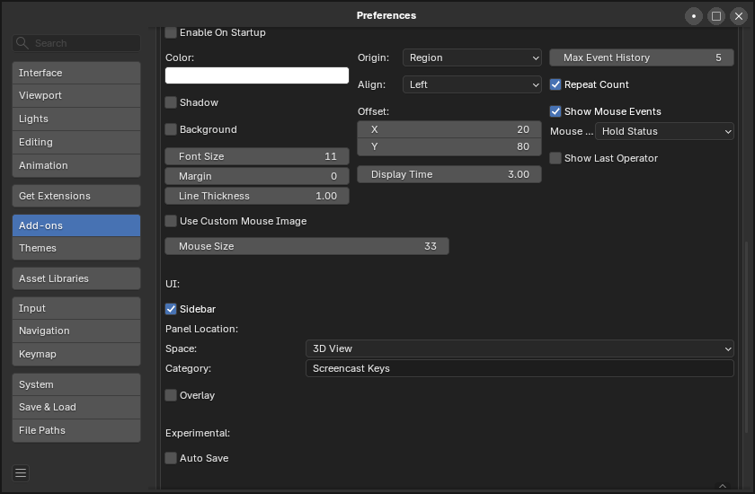
Task: Toggle the Background checkbox
Action: (x=171, y=129)
